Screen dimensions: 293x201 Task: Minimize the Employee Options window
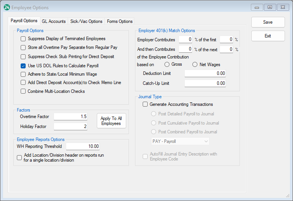(x=257, y=7)
